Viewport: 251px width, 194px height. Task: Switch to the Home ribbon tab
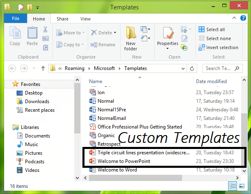click(x=39, y=19)
